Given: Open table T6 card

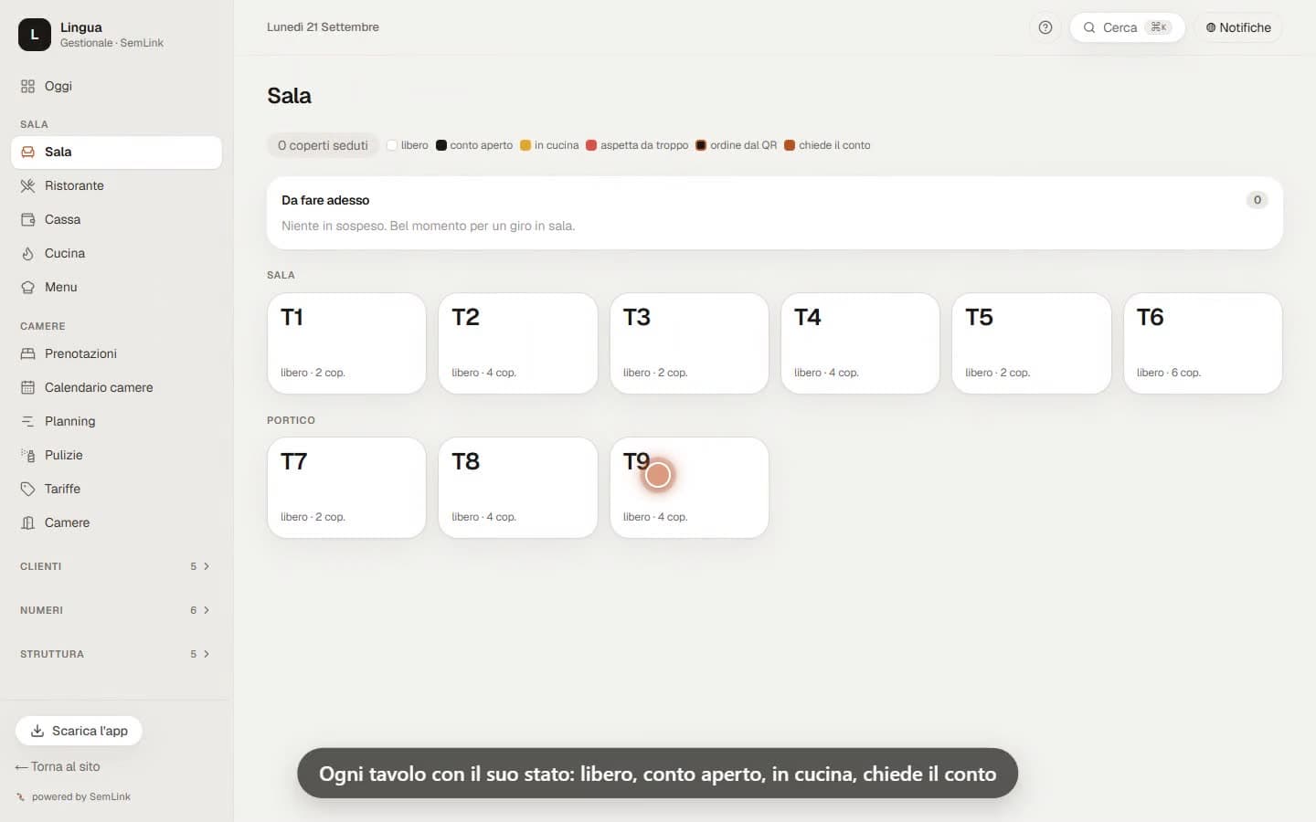Looking at the screenshot, I should pos(1203,343).
